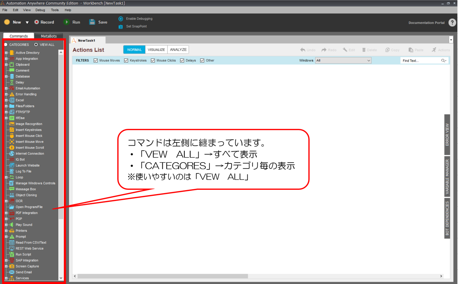
Task: Select the Send Email envelope icon
Action: click(x=12, y=272)
